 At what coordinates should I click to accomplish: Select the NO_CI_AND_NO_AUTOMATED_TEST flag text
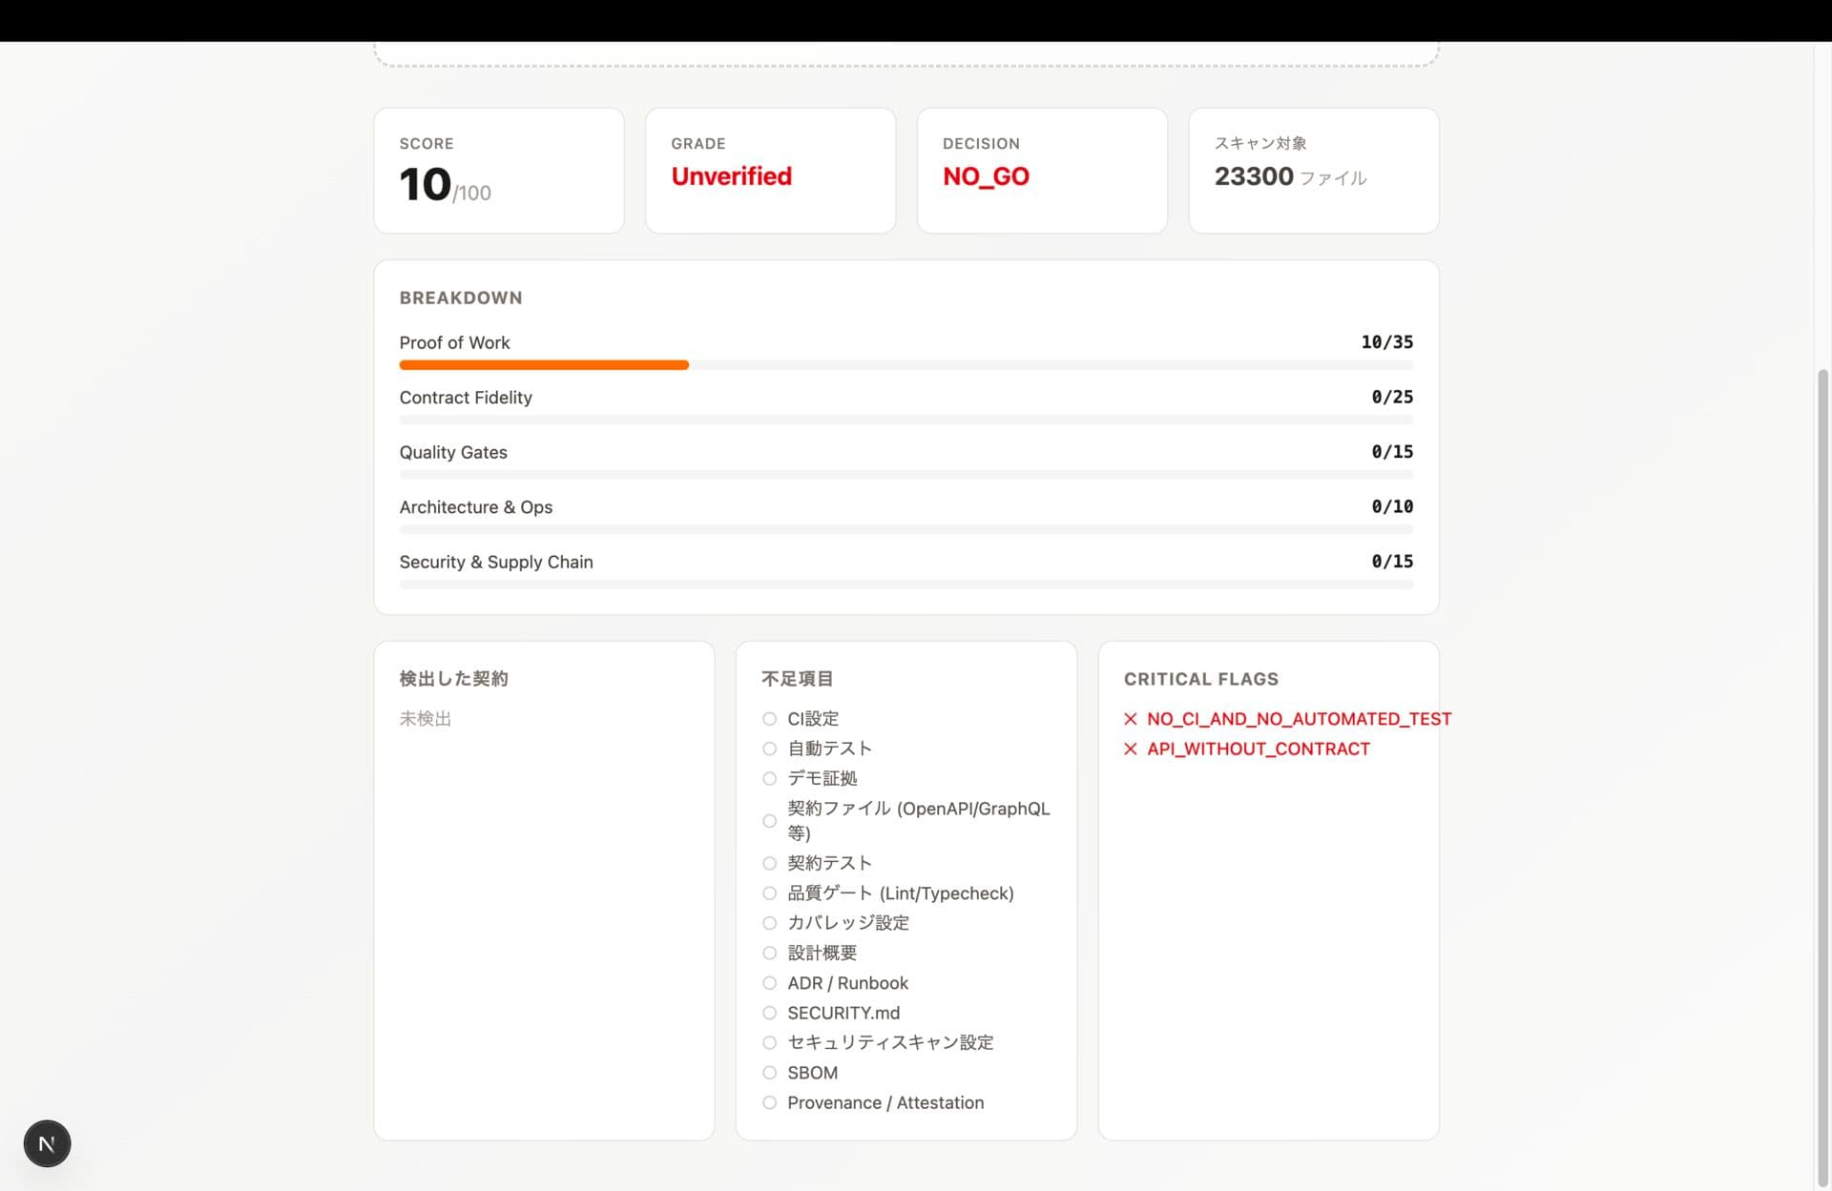point(1299,719)
